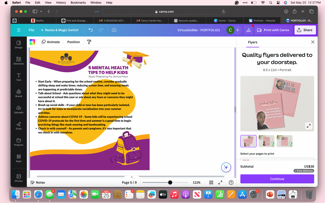
Task: Open the Magic assistant sparkle button
Action: click(x=226, y=167)
